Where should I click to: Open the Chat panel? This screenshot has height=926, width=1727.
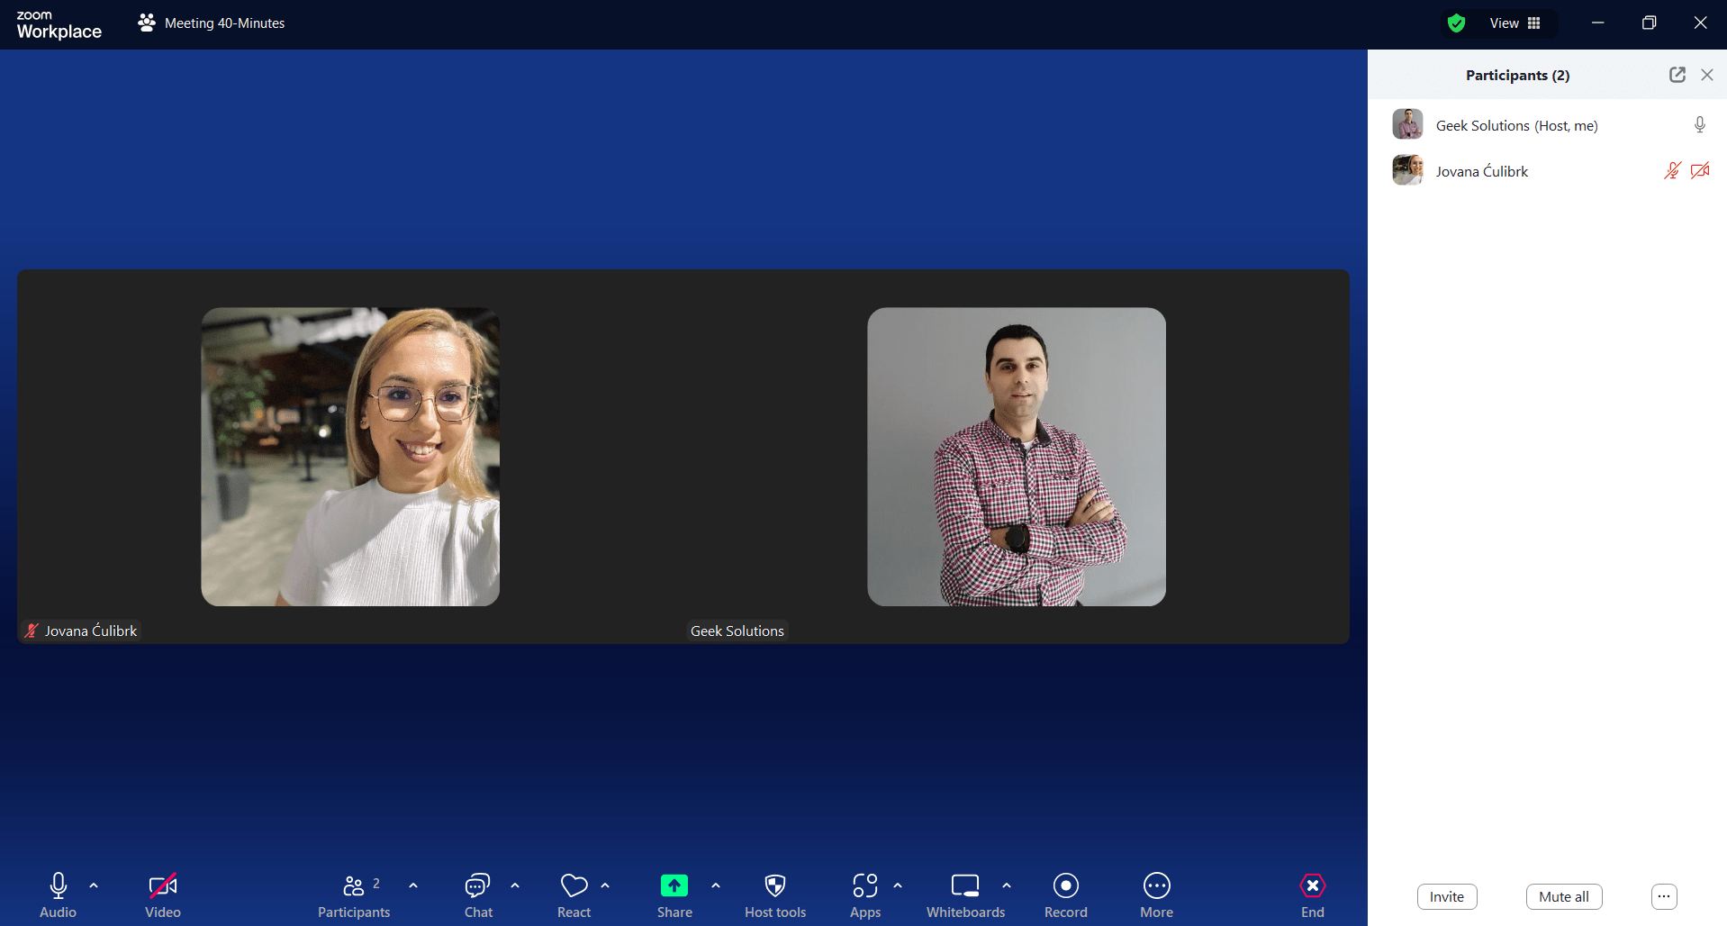click(477, 887)
